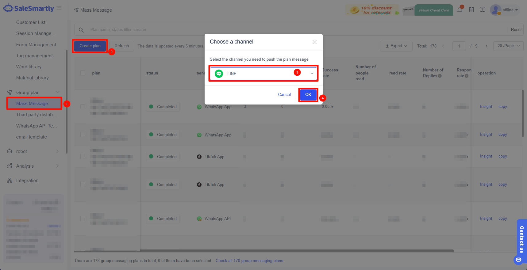Click the SaleSmartly logo

tap(29, 8)
